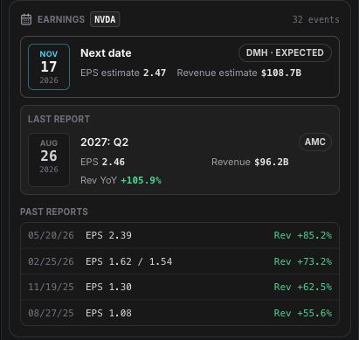Select the Next date heading
This screenshot has height=340, width=359.
[106, 53]
